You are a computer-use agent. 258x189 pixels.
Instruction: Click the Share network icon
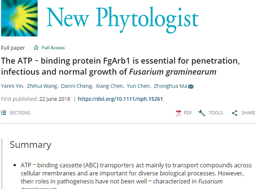(235, 113)
